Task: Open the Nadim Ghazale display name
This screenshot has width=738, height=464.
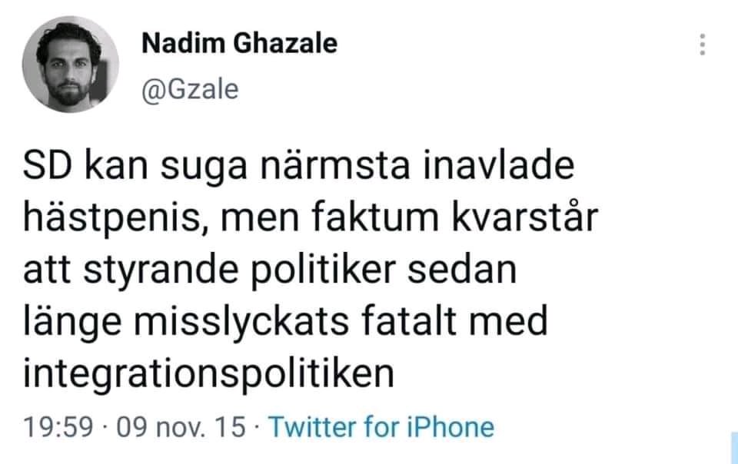Action: [x=240, y=44]
